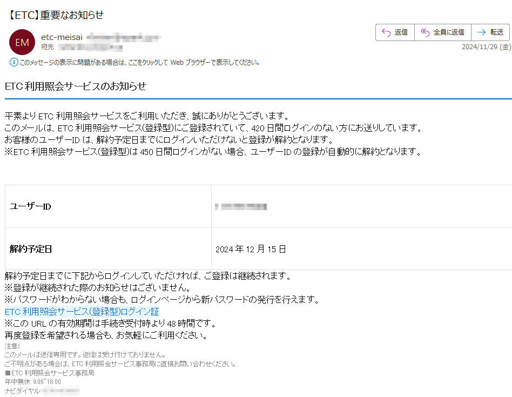Viewport: 512px width, 397px height.
Task: Click the ナビダイヤル phone label
Action: (22, 391)
